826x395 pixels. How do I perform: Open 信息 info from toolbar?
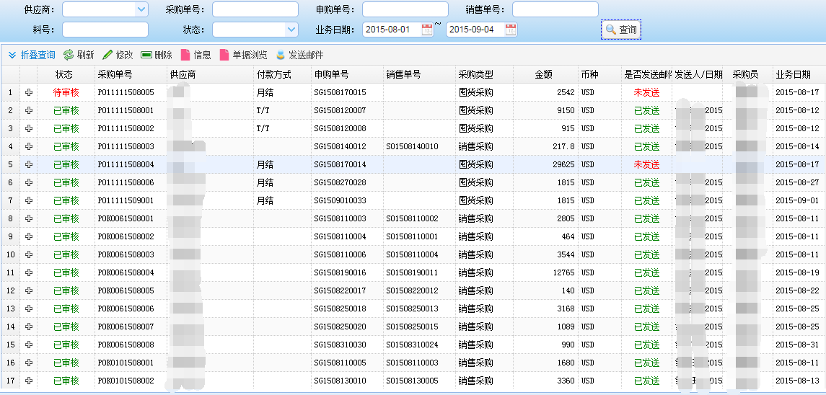(x=185, y=55)
